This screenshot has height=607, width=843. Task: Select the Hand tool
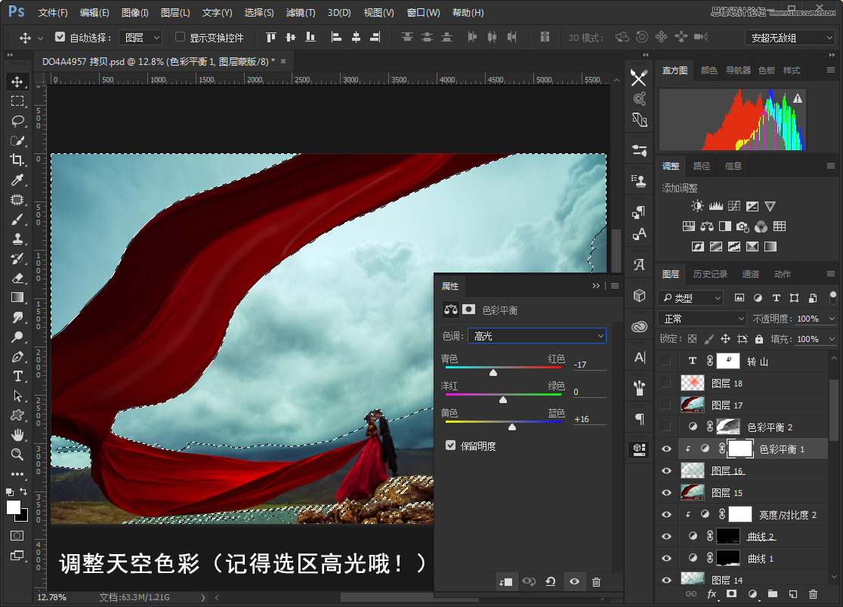(17, 435)
